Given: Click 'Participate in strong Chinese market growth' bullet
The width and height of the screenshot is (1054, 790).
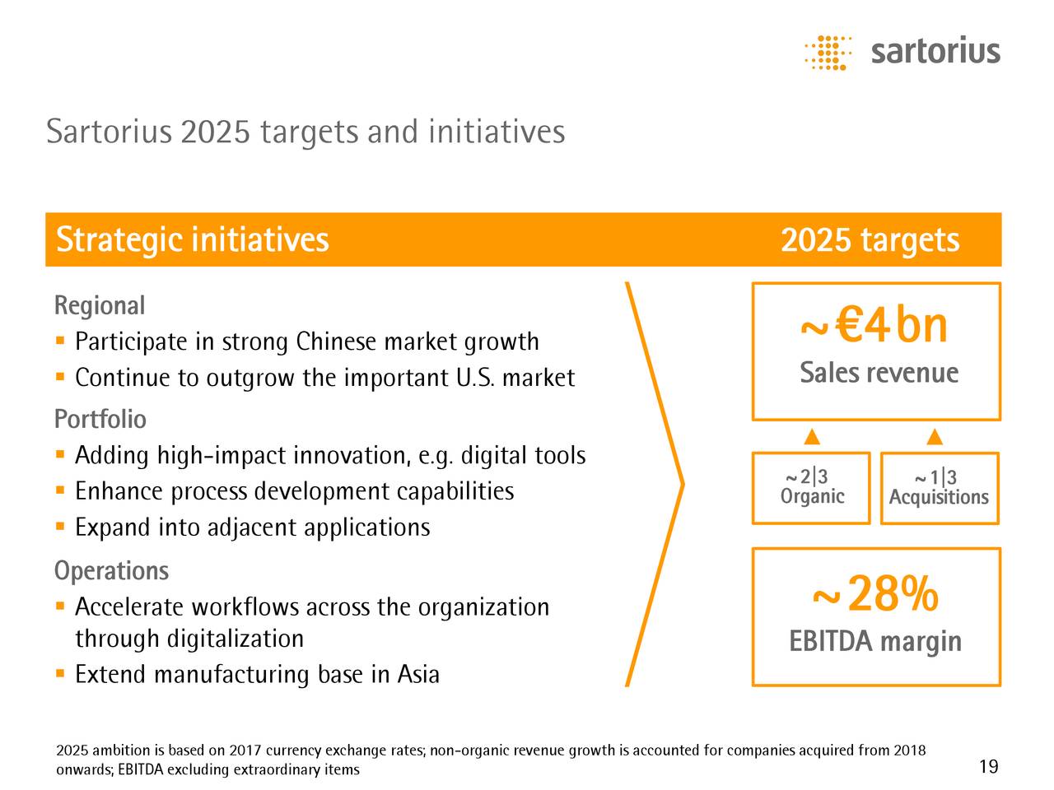Looking at the screenshot, I should coord(307,342).
